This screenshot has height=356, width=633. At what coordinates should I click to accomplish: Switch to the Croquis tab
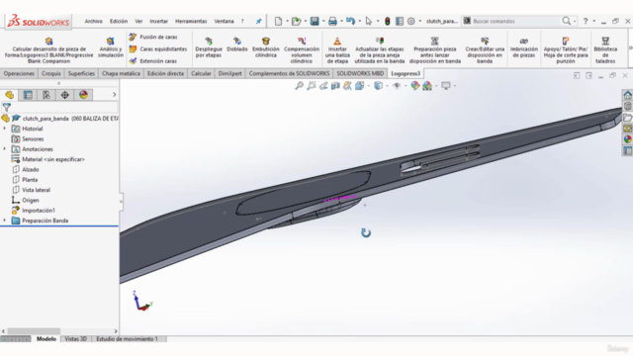pyautogui.click(x=50, y=73)
